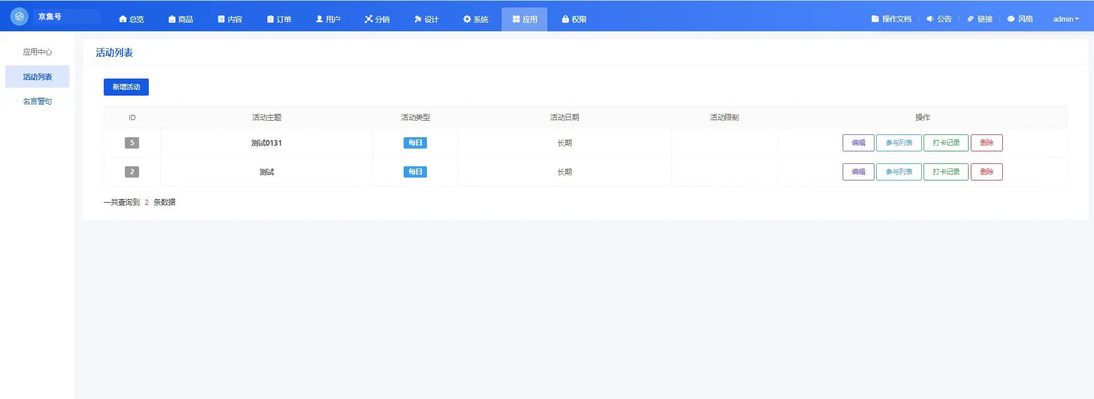This screenshot has height=399, width=1094.
Task: Open 参与列表 for 测试0131 activity
Action: 898,143
